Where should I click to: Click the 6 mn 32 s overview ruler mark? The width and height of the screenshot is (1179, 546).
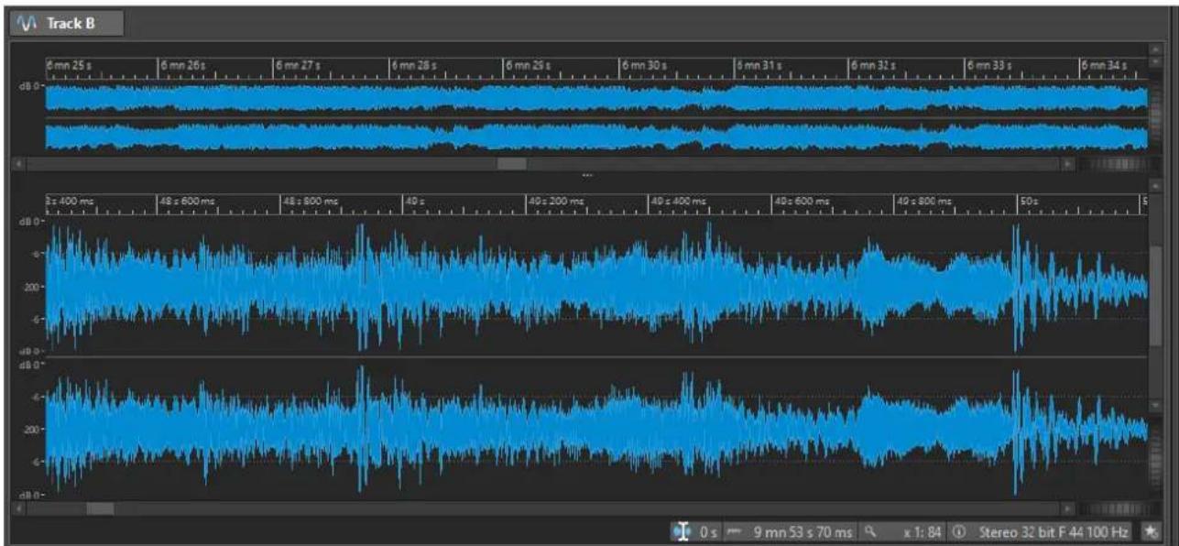(874, 66)
